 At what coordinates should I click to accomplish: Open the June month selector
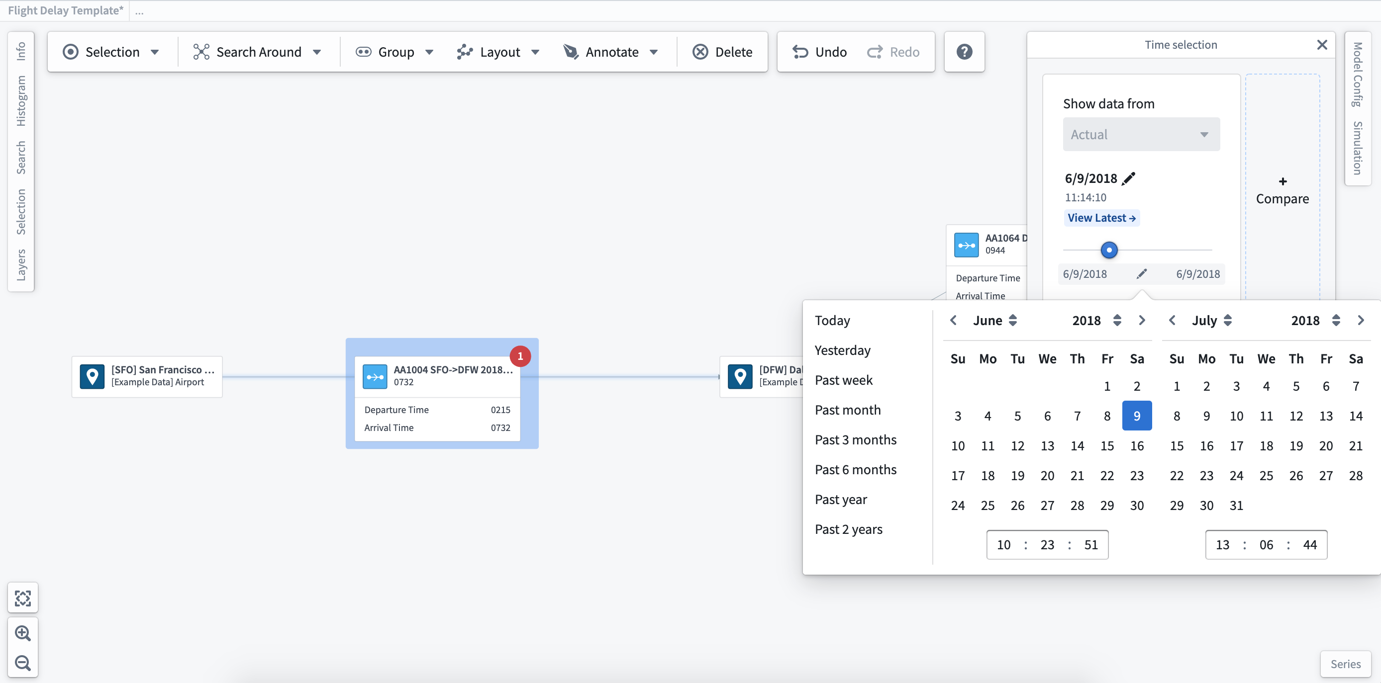click(995, 320)
